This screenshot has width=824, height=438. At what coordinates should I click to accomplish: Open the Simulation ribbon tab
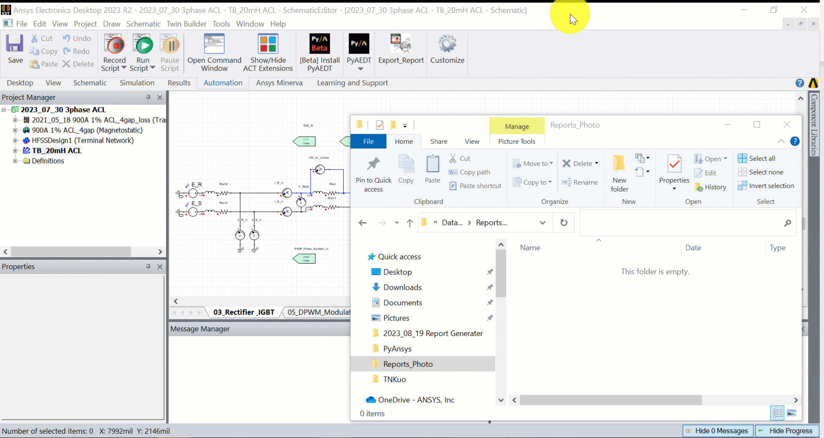(137, 83)
